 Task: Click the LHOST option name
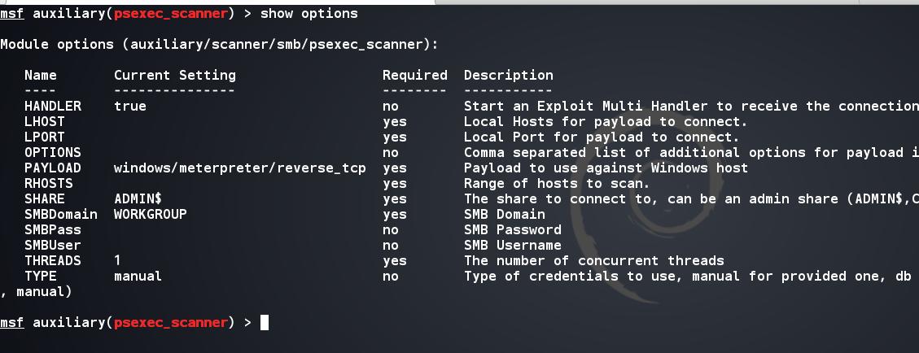[x=45, y=122]
